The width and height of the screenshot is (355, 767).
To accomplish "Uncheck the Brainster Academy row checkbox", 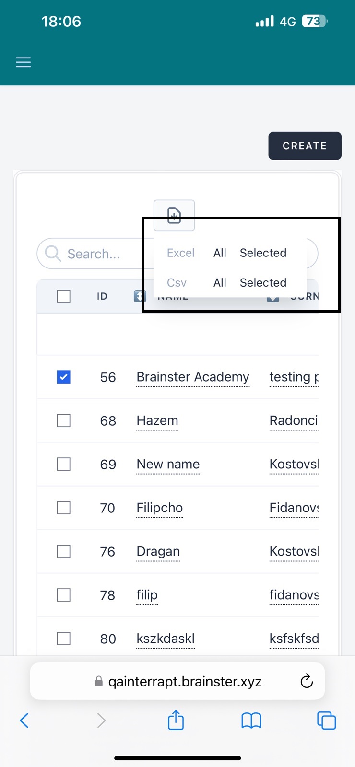I will tap(64, 377).
